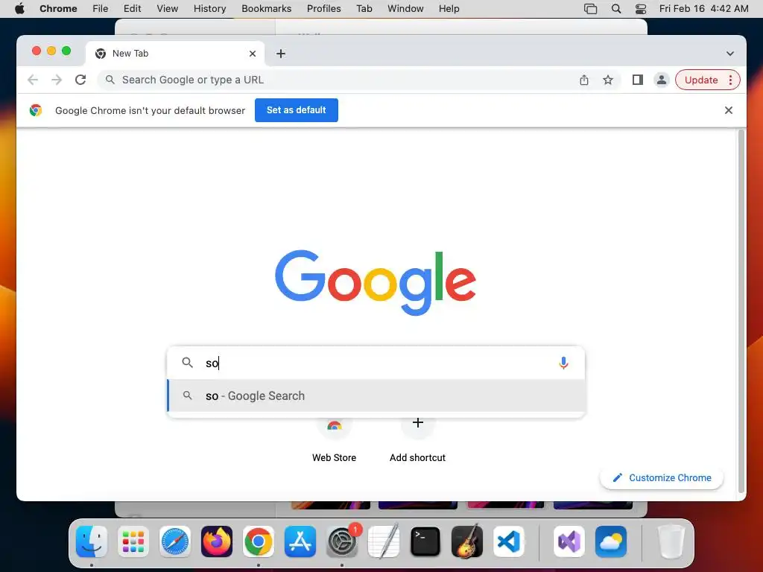
Task: Open the Bookmarks menu
Action: coord(266,9)
